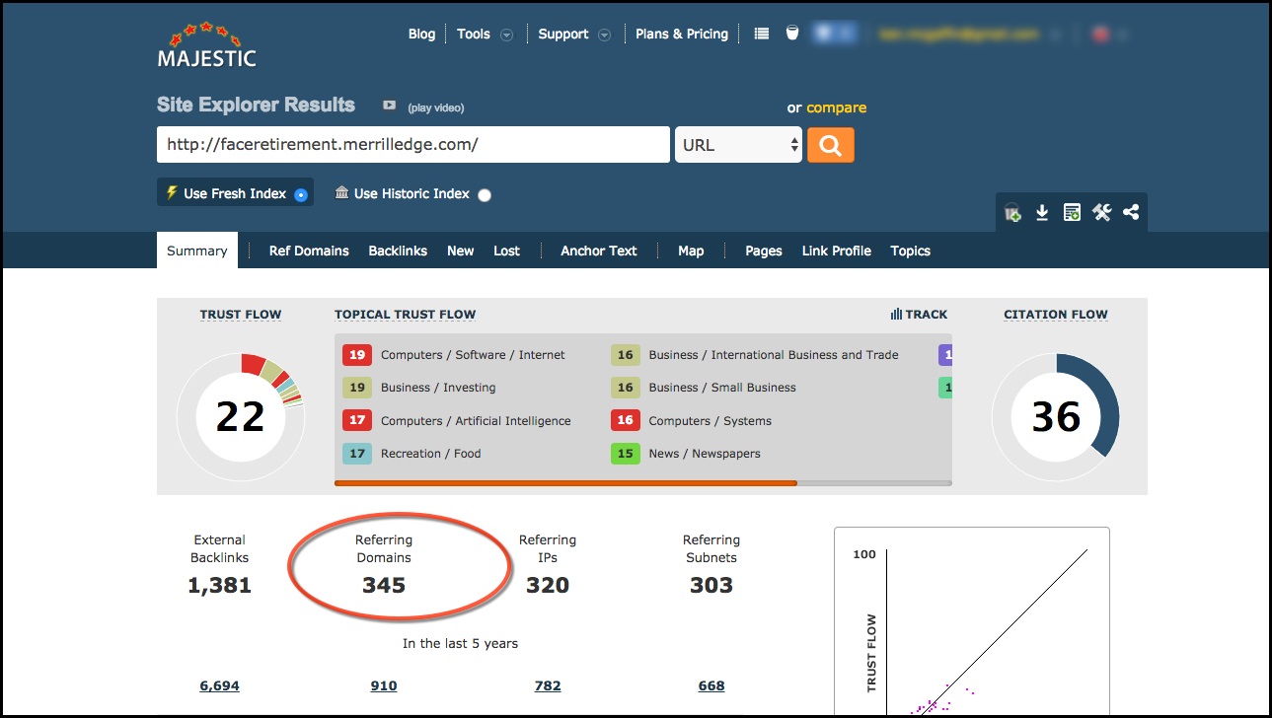Click the download export icon

1041,212
